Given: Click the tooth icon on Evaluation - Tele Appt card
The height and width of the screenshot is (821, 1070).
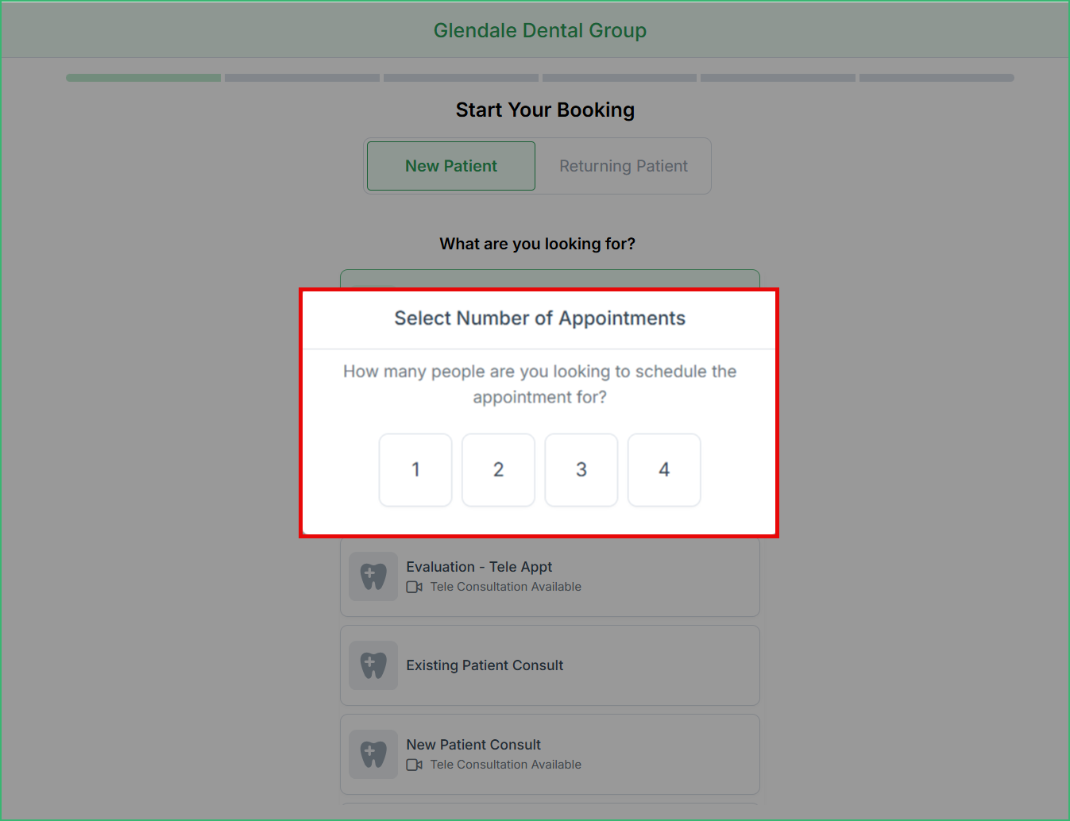Looking at the screenshot, I should pos(373,576).
